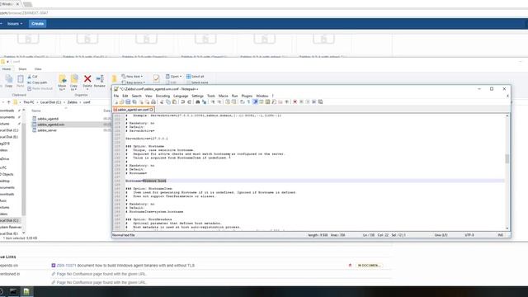The image size is (528, 297).
Task: Click the Zoom Out icon in Notepad++
Action: [x=219, y=101]
